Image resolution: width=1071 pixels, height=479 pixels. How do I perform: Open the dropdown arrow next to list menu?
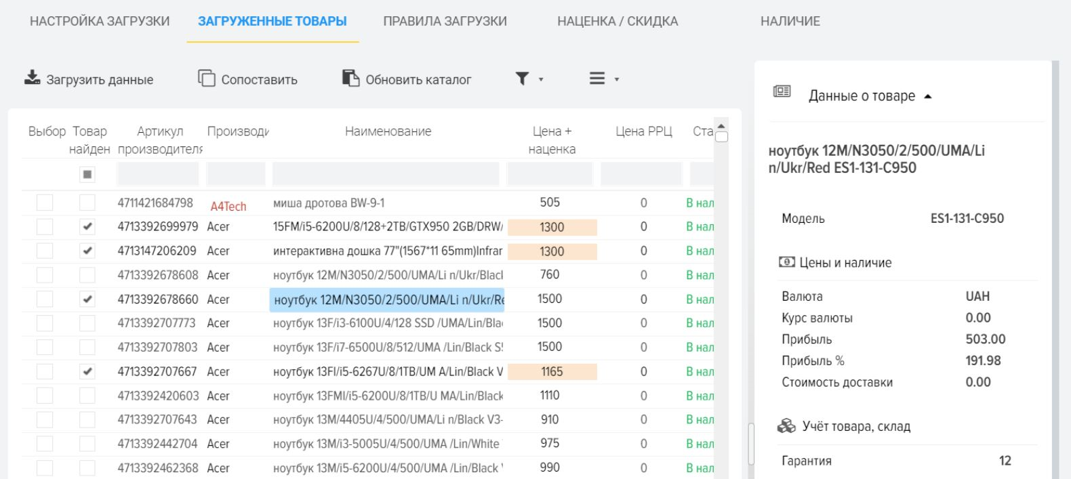pyautogui.click(x=617, y=80)
